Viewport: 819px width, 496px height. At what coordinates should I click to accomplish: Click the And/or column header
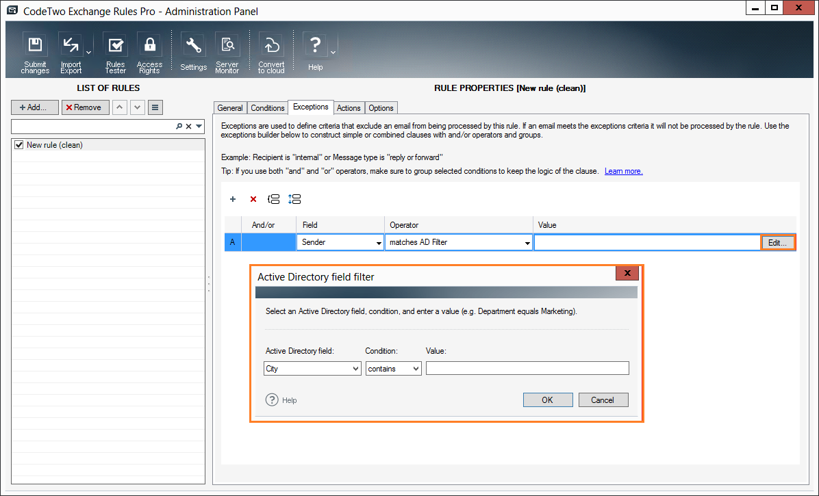[268, 225]
